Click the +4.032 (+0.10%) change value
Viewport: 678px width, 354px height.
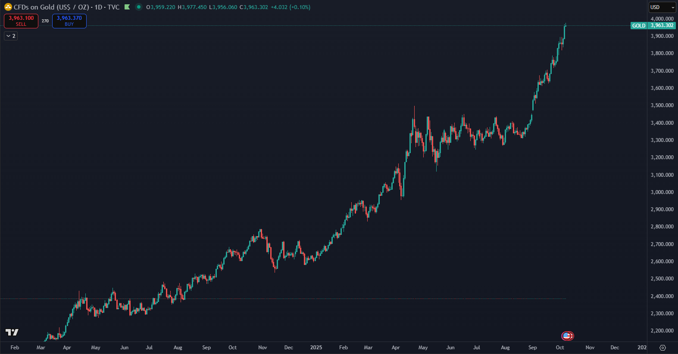[291, 7]
